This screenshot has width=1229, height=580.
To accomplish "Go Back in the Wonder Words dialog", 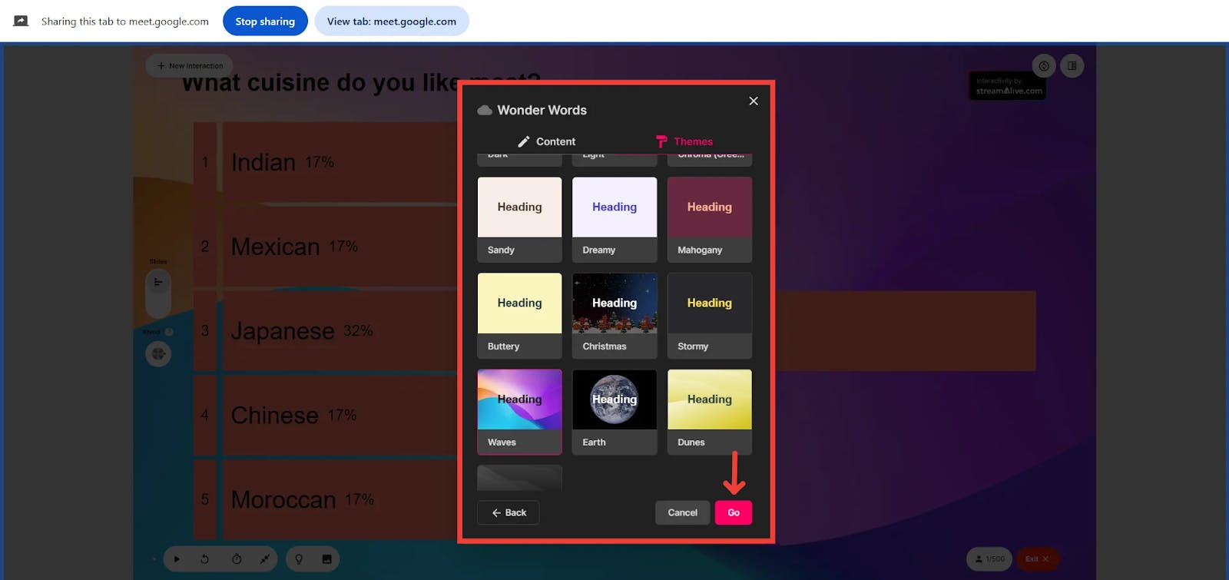I will [508, 512].
